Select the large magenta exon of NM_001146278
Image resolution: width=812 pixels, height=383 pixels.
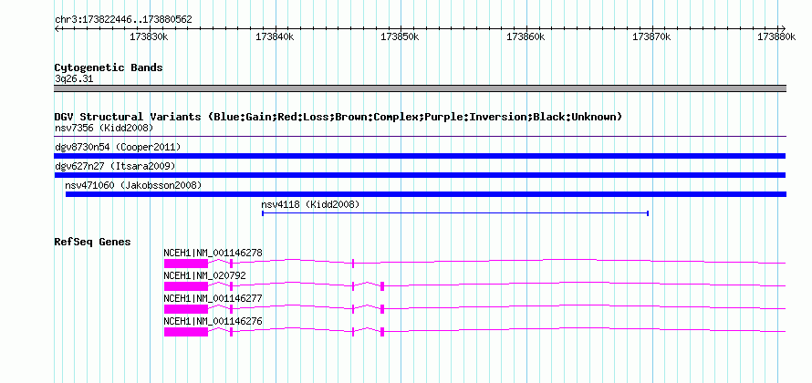pyautogui.click(x=186, y=264)
